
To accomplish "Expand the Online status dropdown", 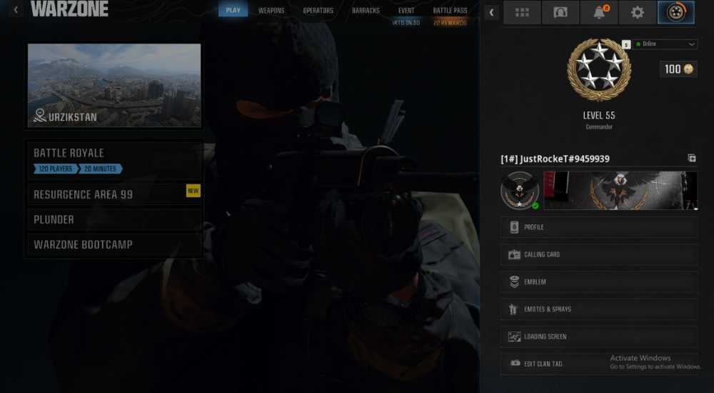I will (x=665, y=44).
